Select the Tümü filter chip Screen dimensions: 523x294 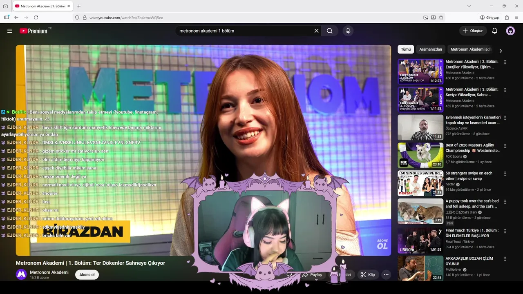tap(406, 49)
